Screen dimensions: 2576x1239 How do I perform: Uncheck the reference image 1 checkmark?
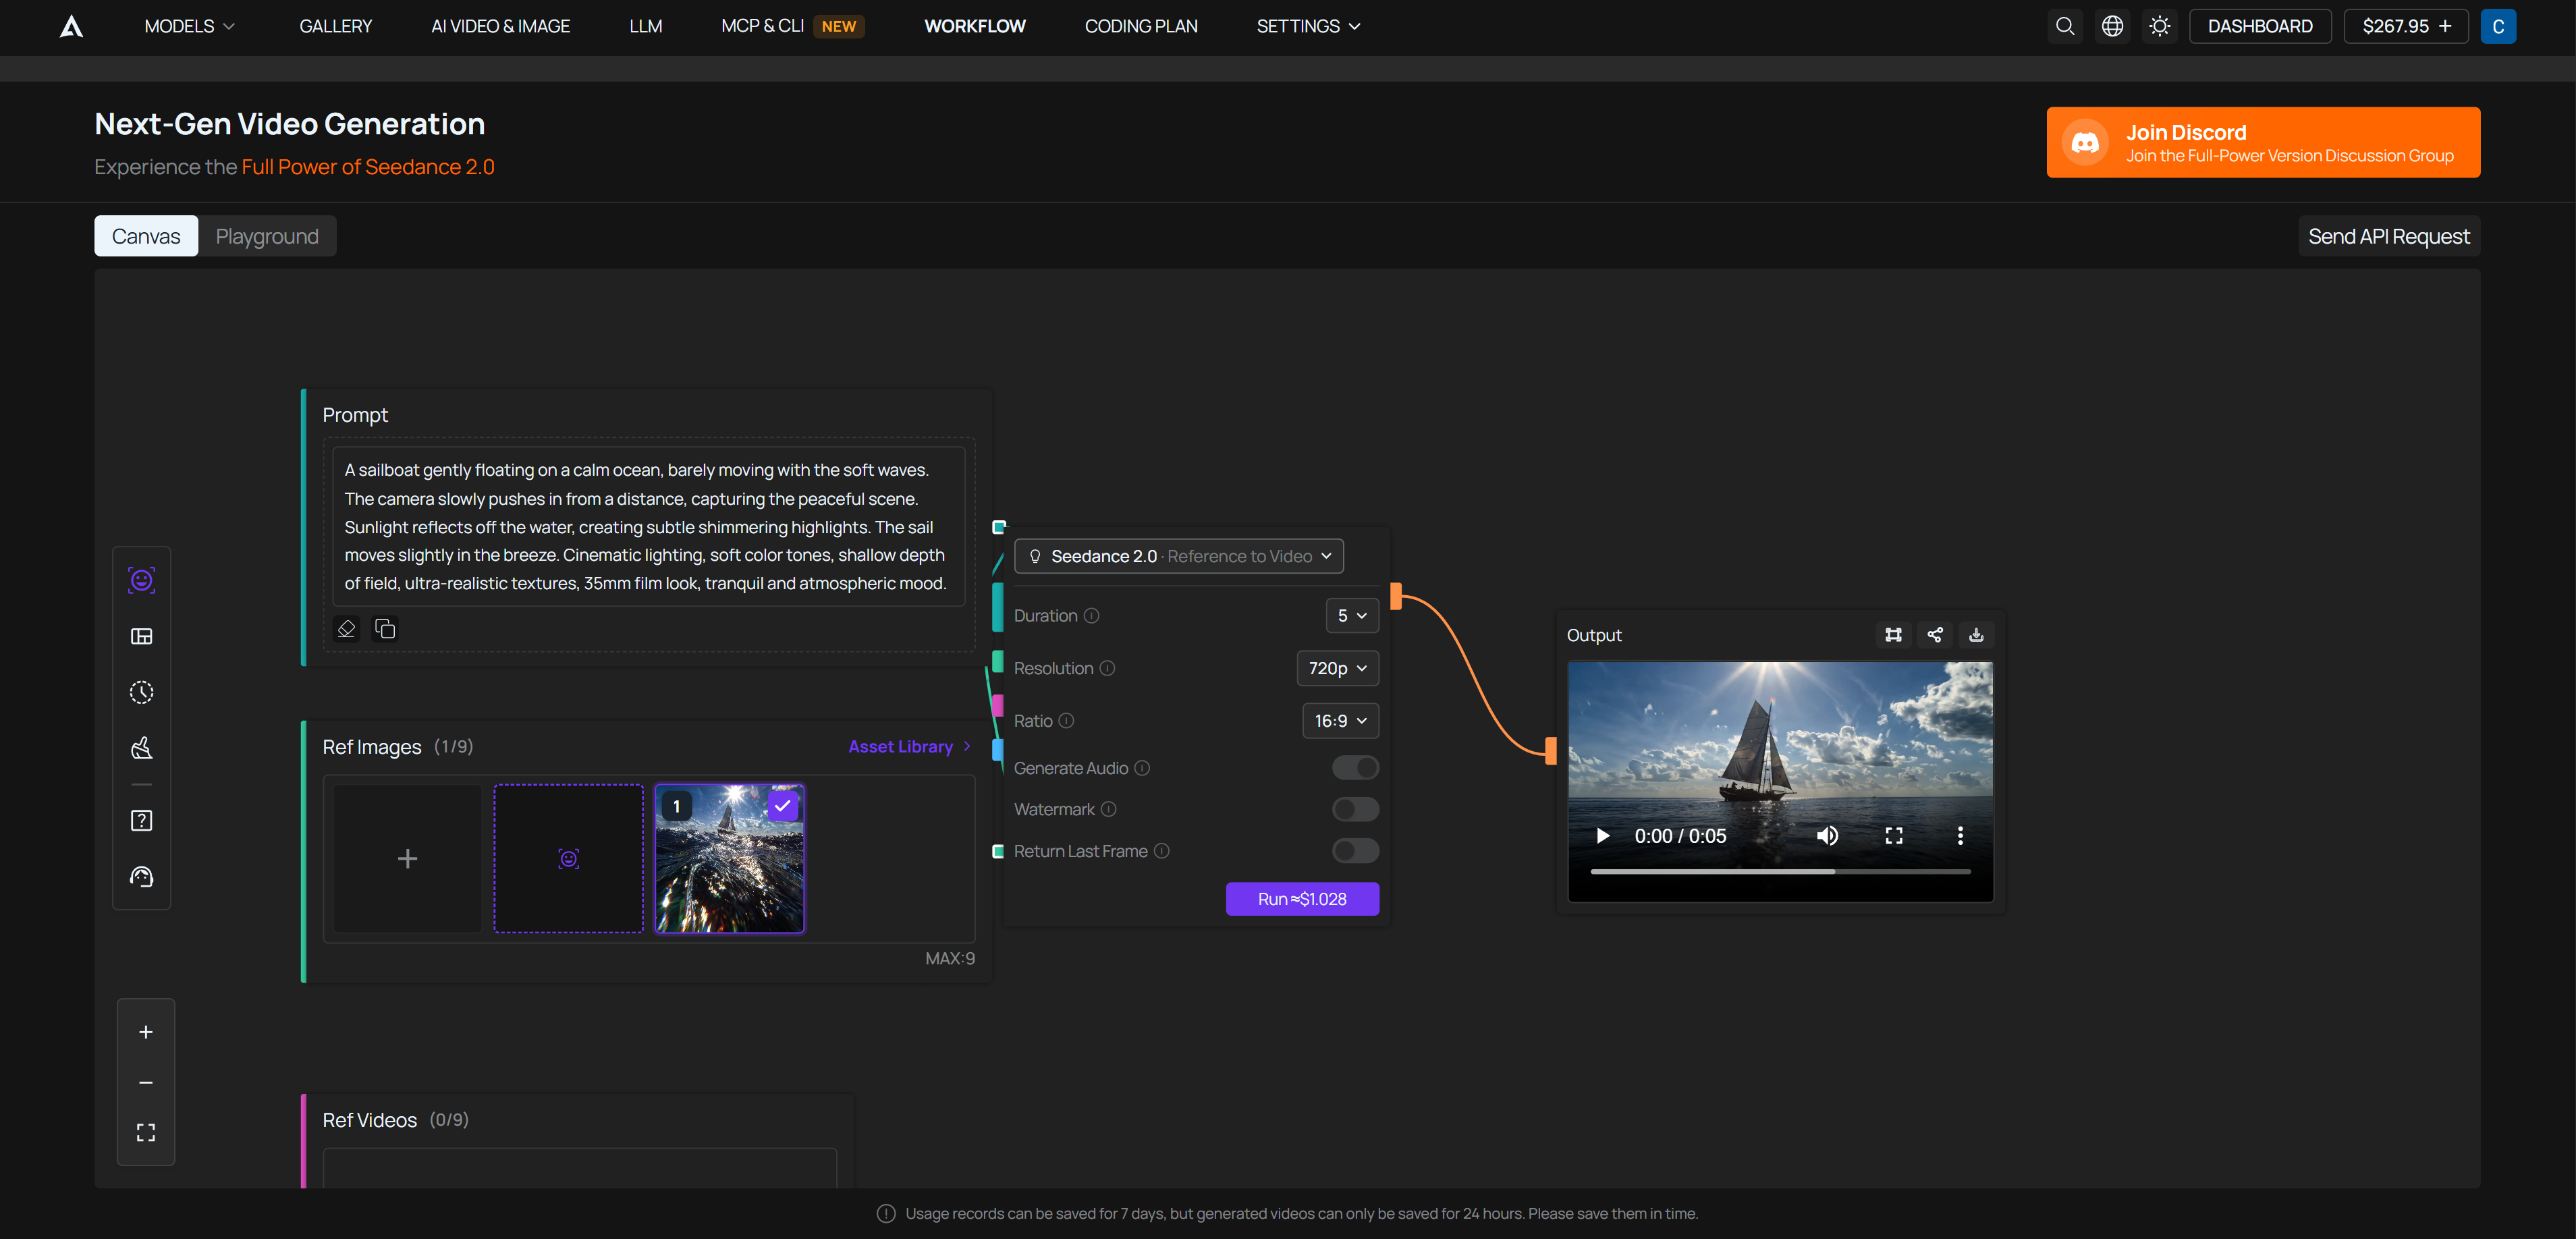782,805
